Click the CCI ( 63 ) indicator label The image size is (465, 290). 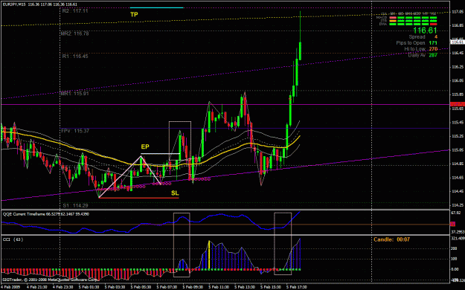13,239
